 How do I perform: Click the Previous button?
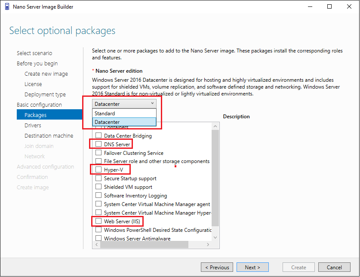coord(217,268)
